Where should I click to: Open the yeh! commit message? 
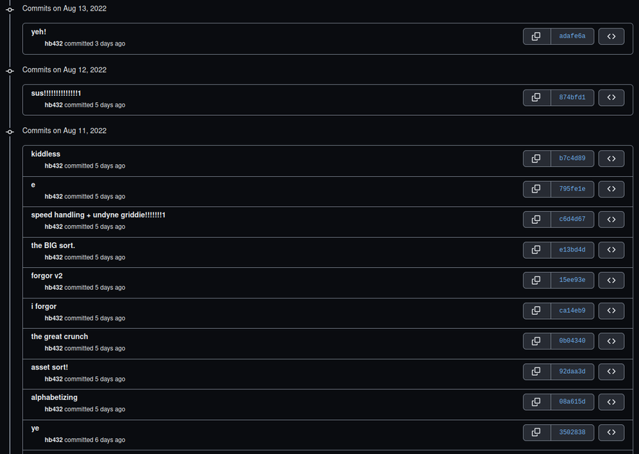(x=39, y=32)
